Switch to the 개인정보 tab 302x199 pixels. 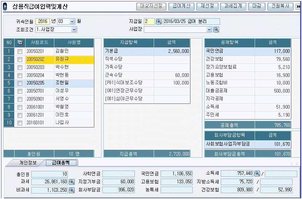pyautogui.click(x=28, y=163)
